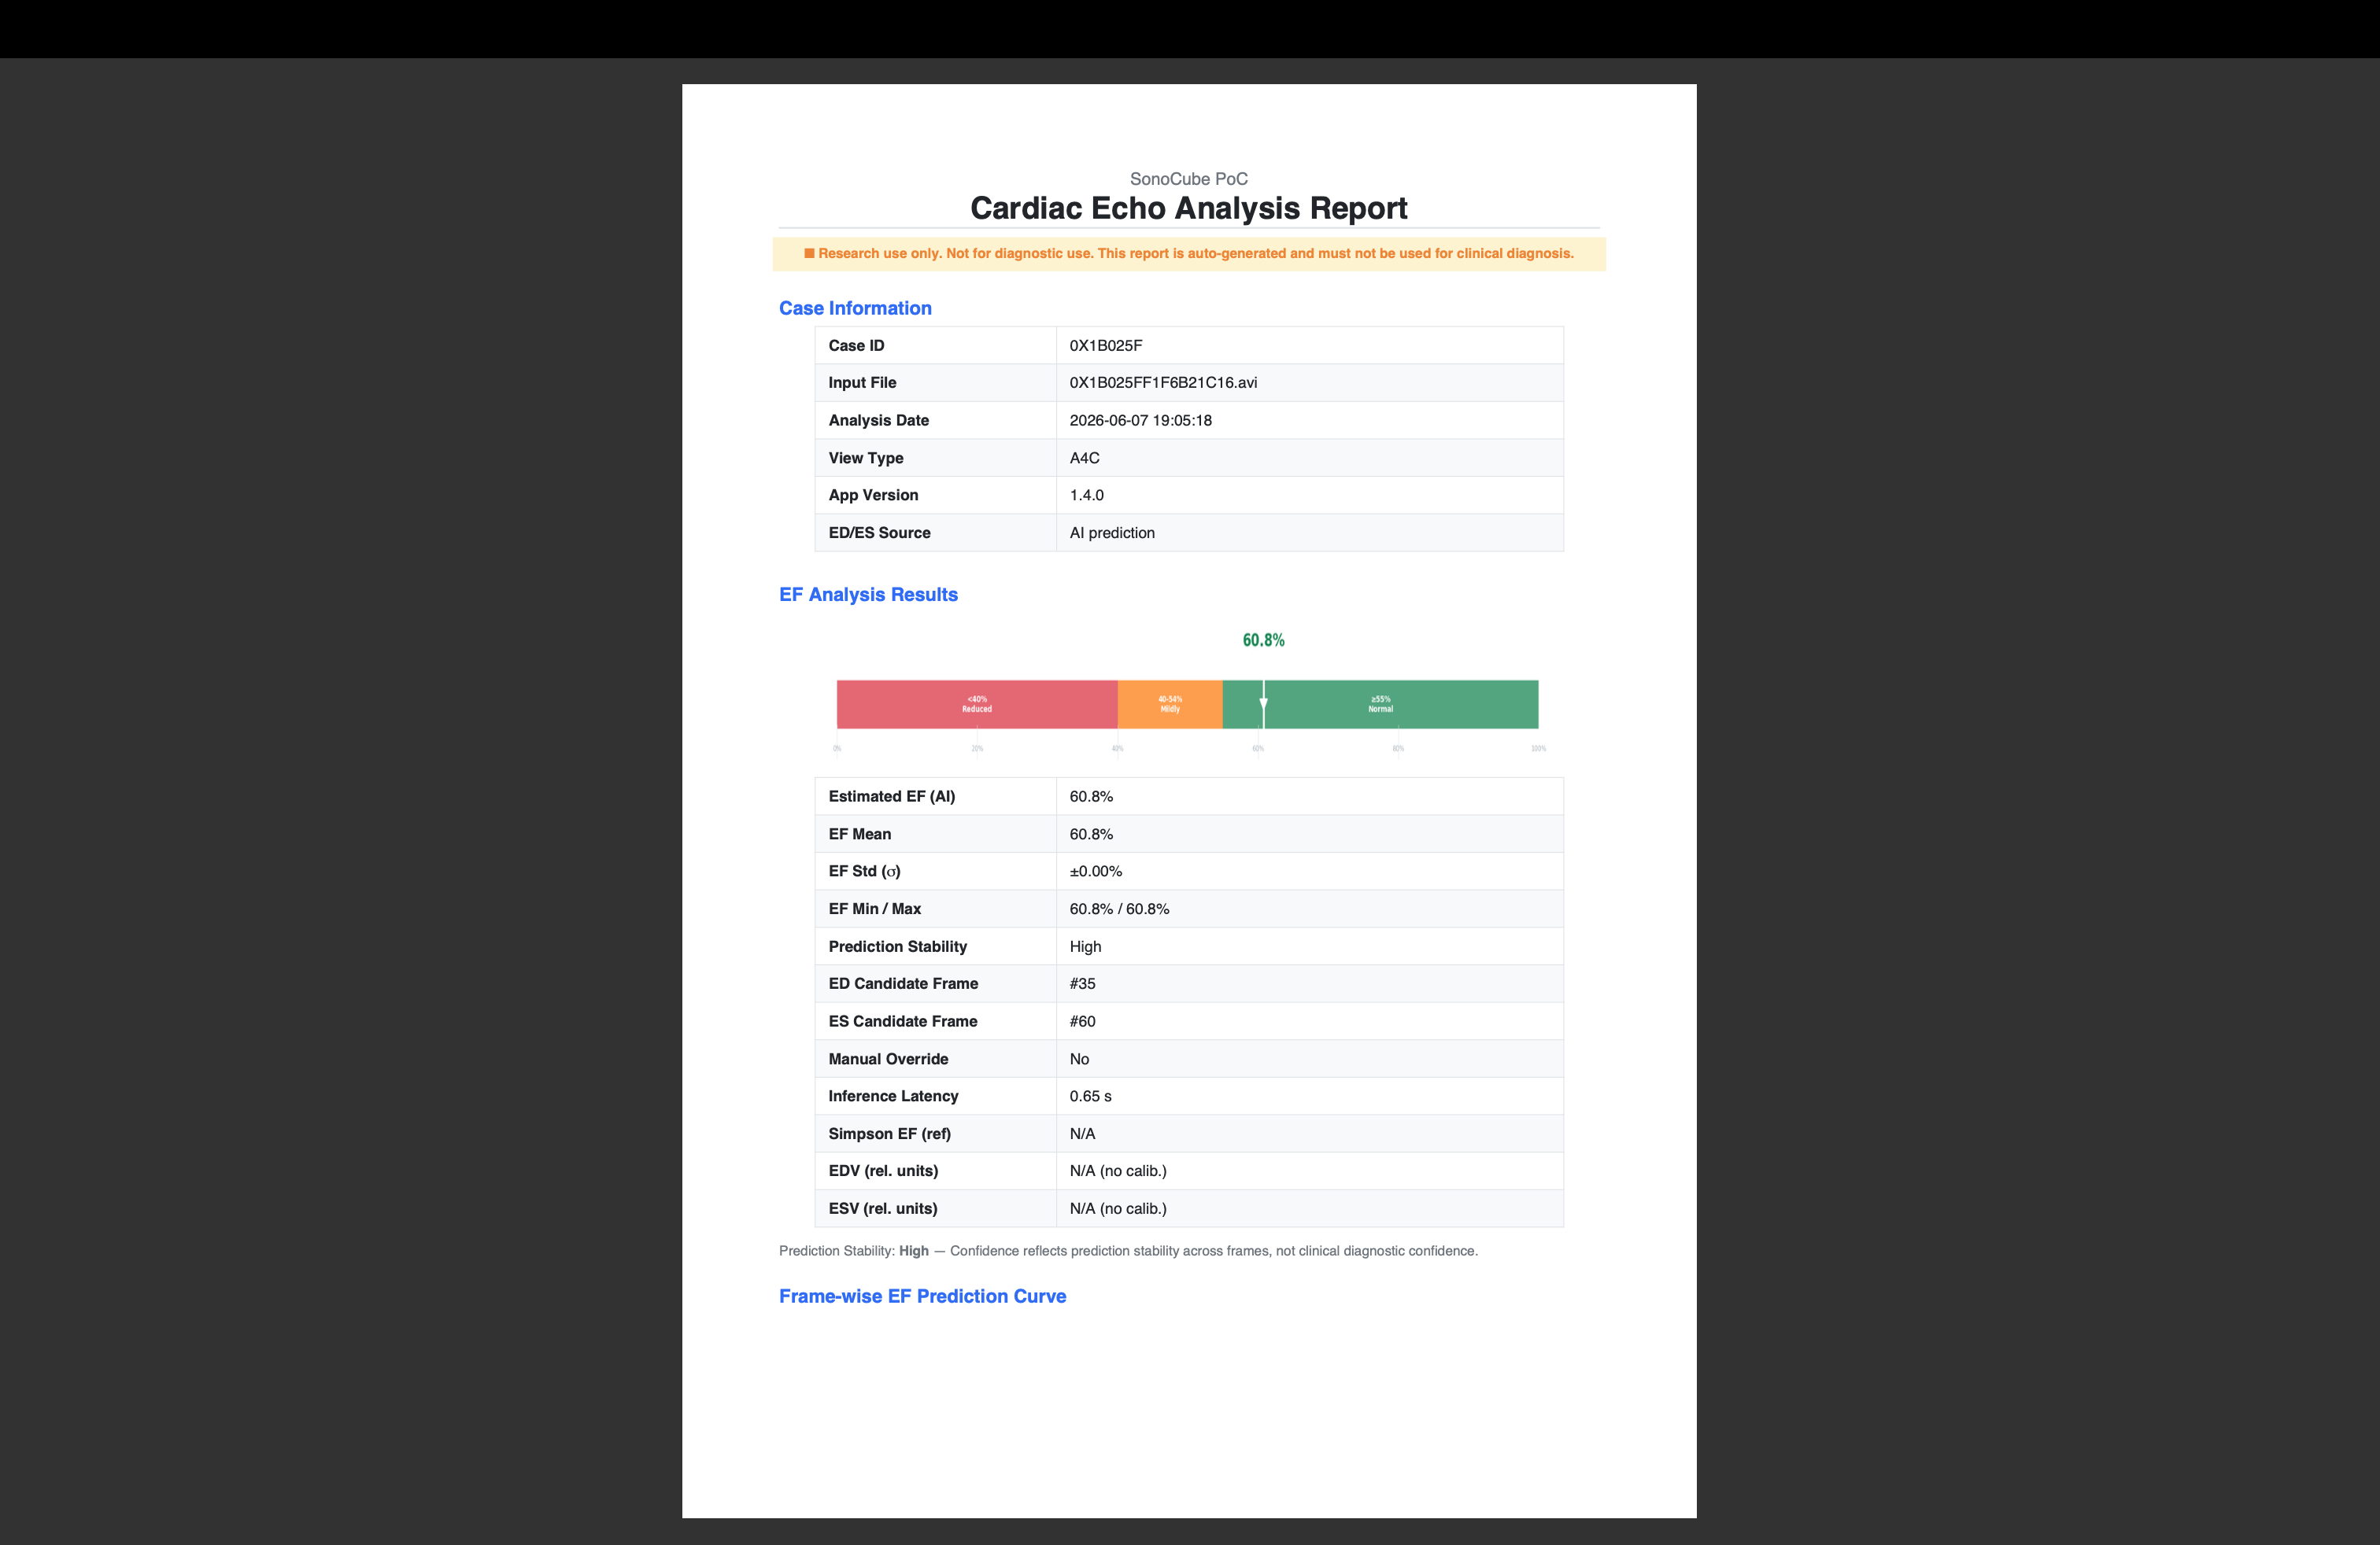
Task: Click the white EF marker on gauge
Action: pos(1263,705)
